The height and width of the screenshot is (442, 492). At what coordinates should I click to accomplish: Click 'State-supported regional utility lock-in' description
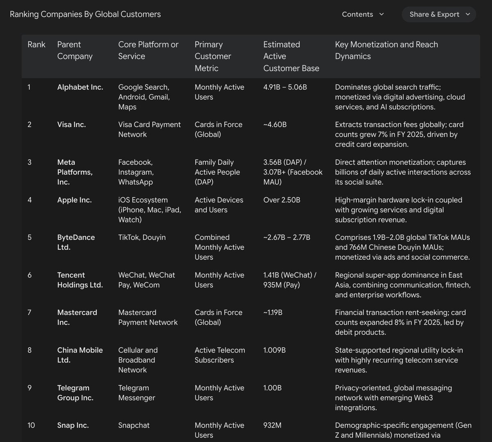click(399, 360)
